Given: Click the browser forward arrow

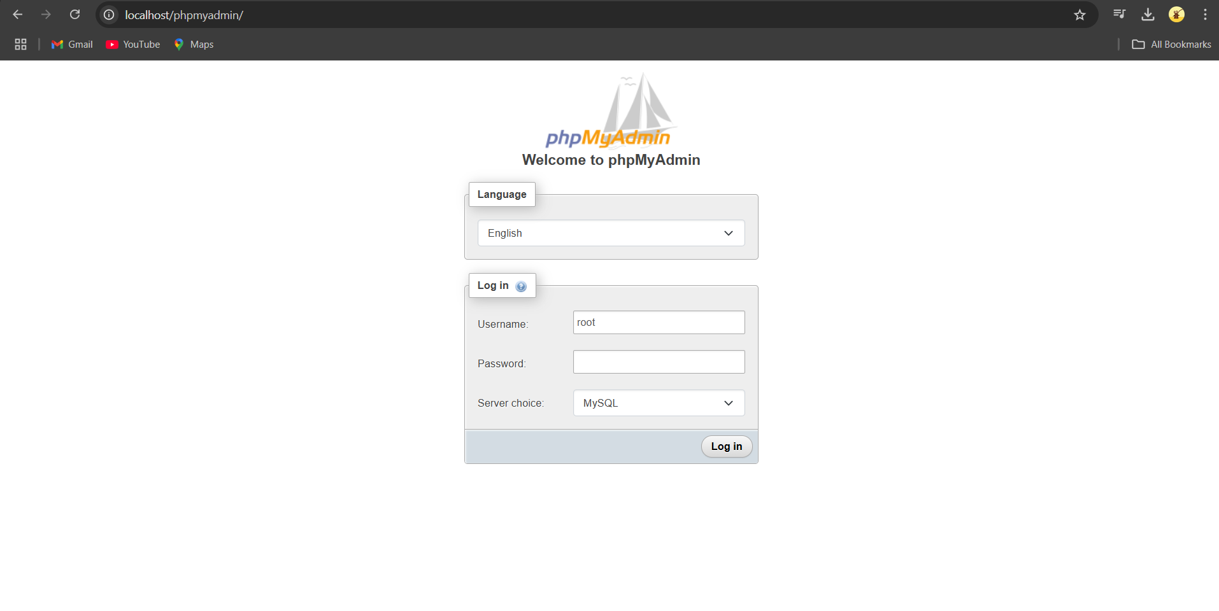Looking at the screenshot, I should click(x=46, y=15).
